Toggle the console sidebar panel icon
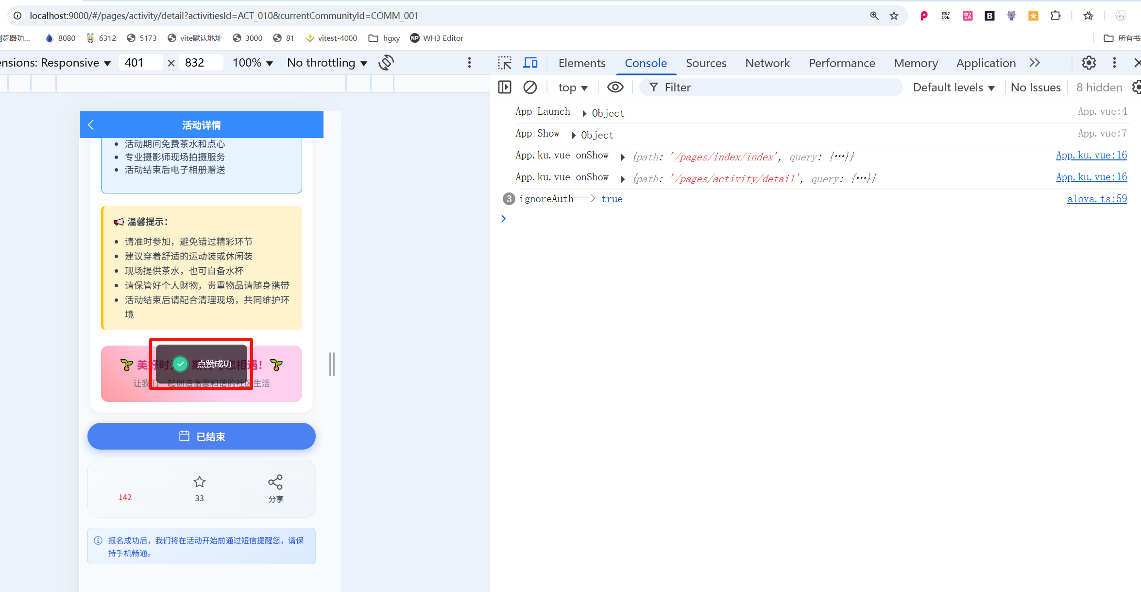Viewport: 1141px width, 592px height. [505, 87]
